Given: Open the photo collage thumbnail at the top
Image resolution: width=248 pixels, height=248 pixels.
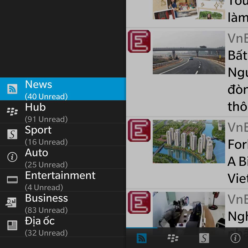Looking at the screenshot, I should coord(189,10).
